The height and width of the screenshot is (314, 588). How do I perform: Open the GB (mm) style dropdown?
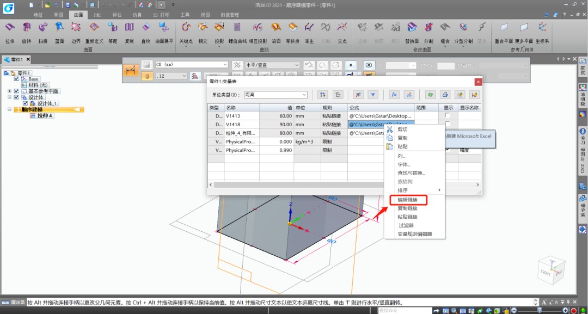pos(192,64)
